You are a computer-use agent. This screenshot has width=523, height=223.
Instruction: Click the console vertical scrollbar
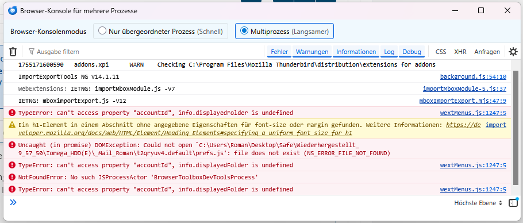tap(516, 128)
